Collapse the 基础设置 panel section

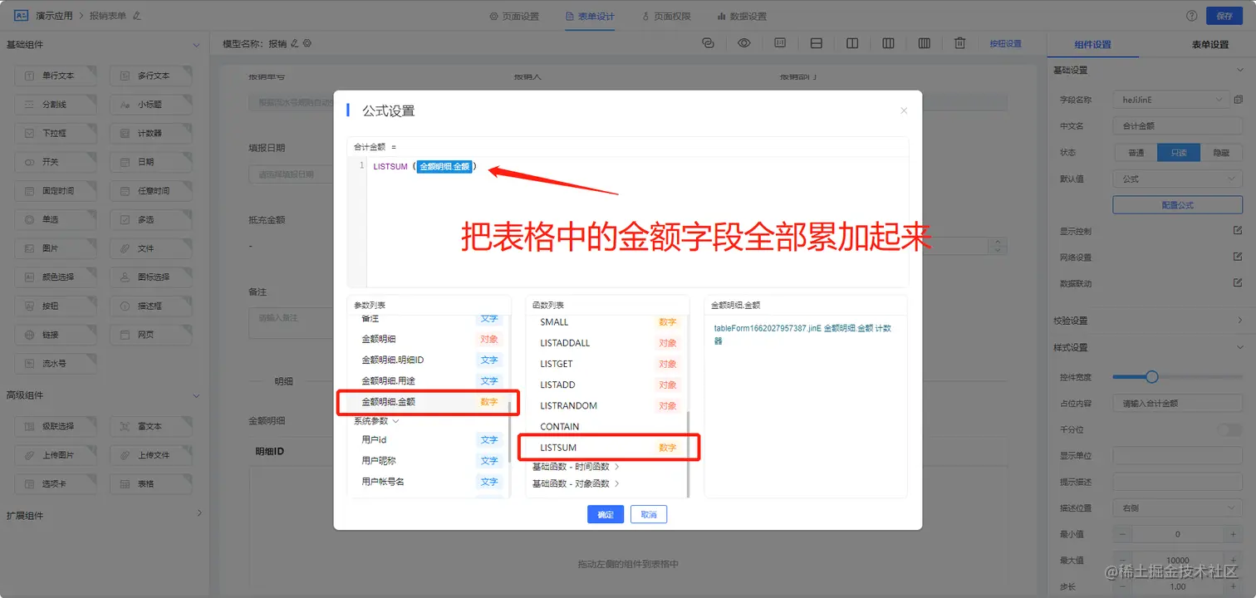(1240, 71)
